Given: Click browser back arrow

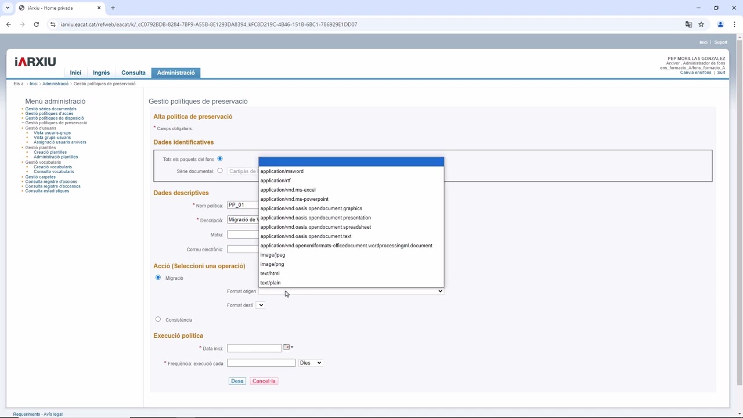Looking at the screenshot, I should 8,24.
